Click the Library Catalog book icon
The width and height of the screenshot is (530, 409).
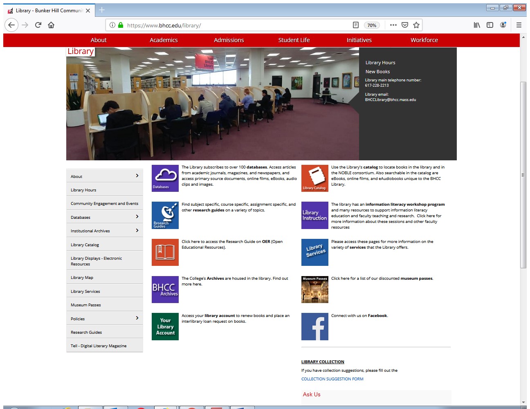point(314,178)
